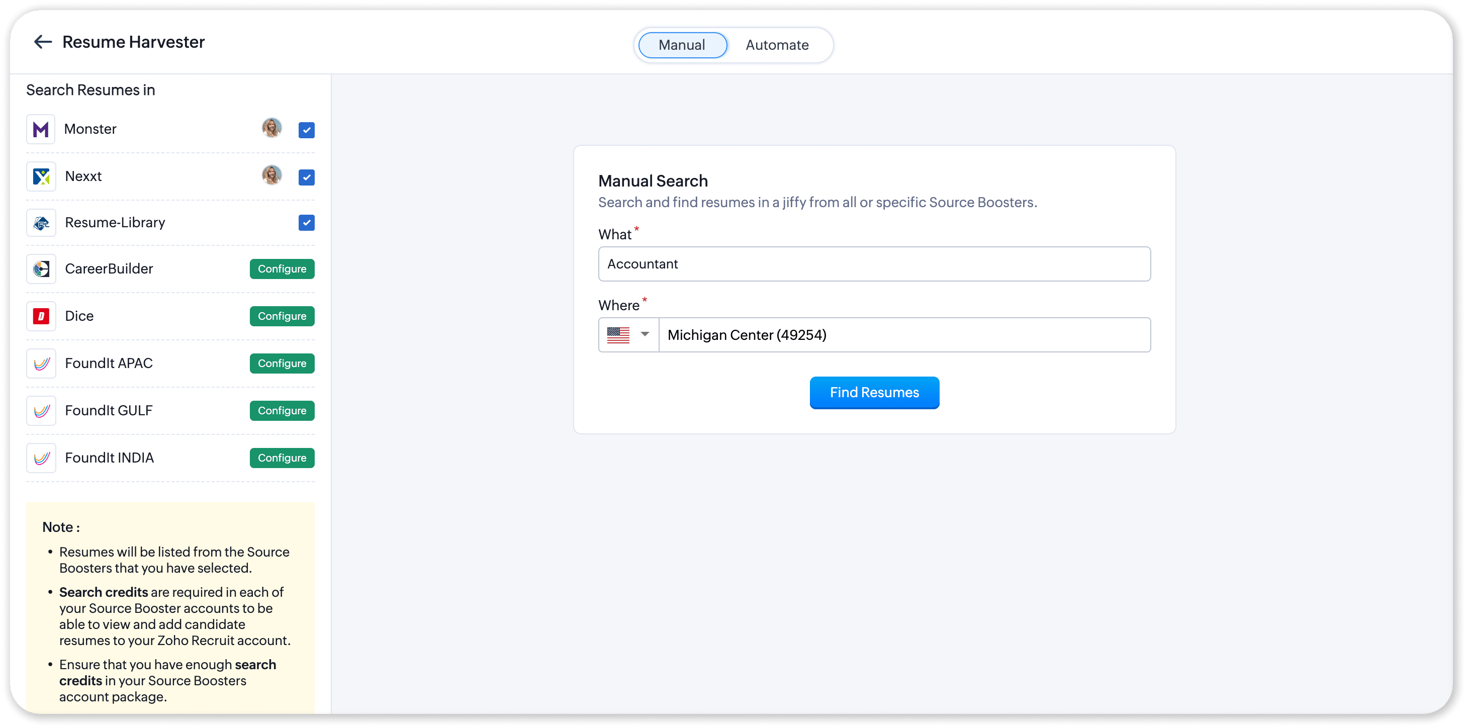Select the Manual tab

(682, 45)
